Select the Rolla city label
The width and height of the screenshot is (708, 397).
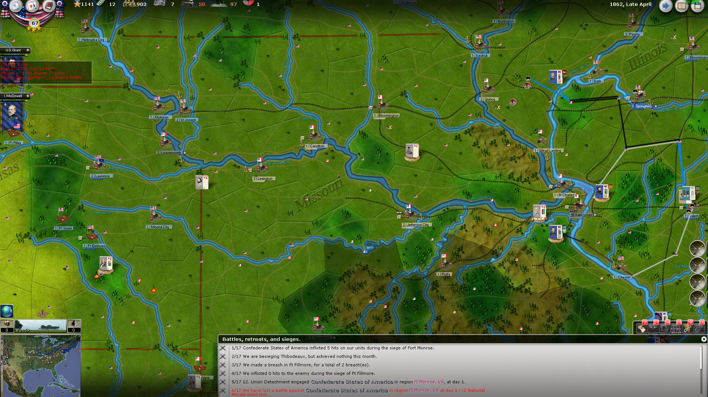tap(445, 274)
